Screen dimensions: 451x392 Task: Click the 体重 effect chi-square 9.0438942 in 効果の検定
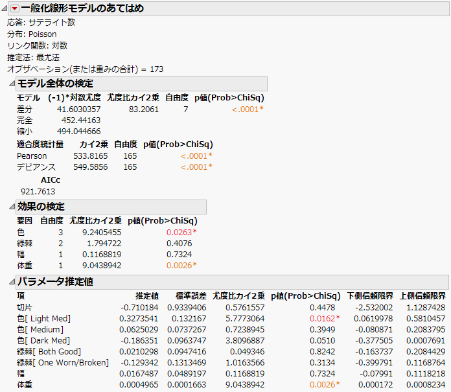click(102, 266)
